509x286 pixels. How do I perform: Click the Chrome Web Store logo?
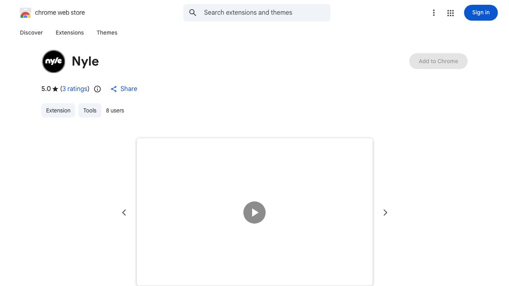pos(25,13)
